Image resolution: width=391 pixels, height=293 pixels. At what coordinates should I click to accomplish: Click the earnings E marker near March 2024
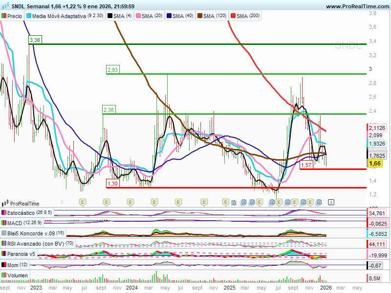[x=154, y=202]
